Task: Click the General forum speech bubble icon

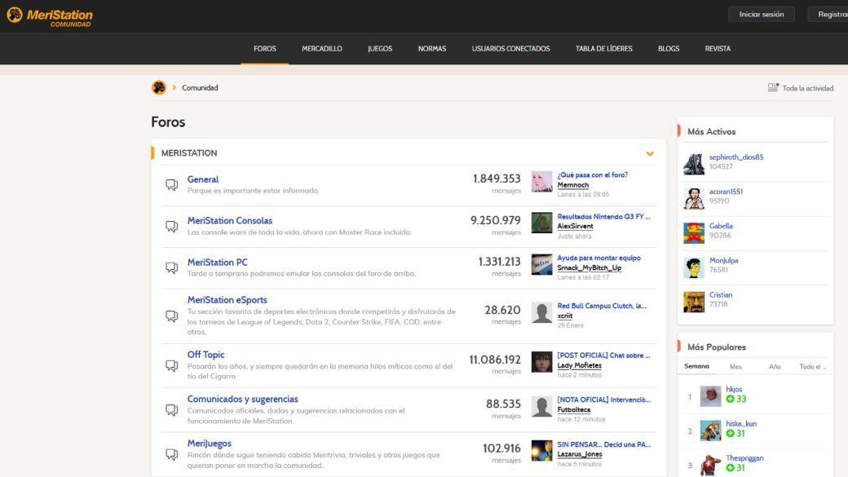Action: (x=171, y=185)
